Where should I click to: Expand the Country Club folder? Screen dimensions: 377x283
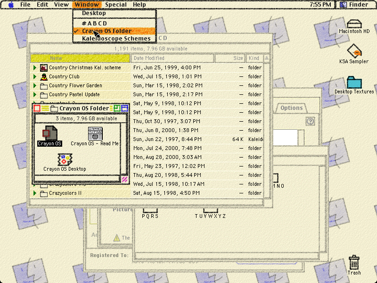35,76
